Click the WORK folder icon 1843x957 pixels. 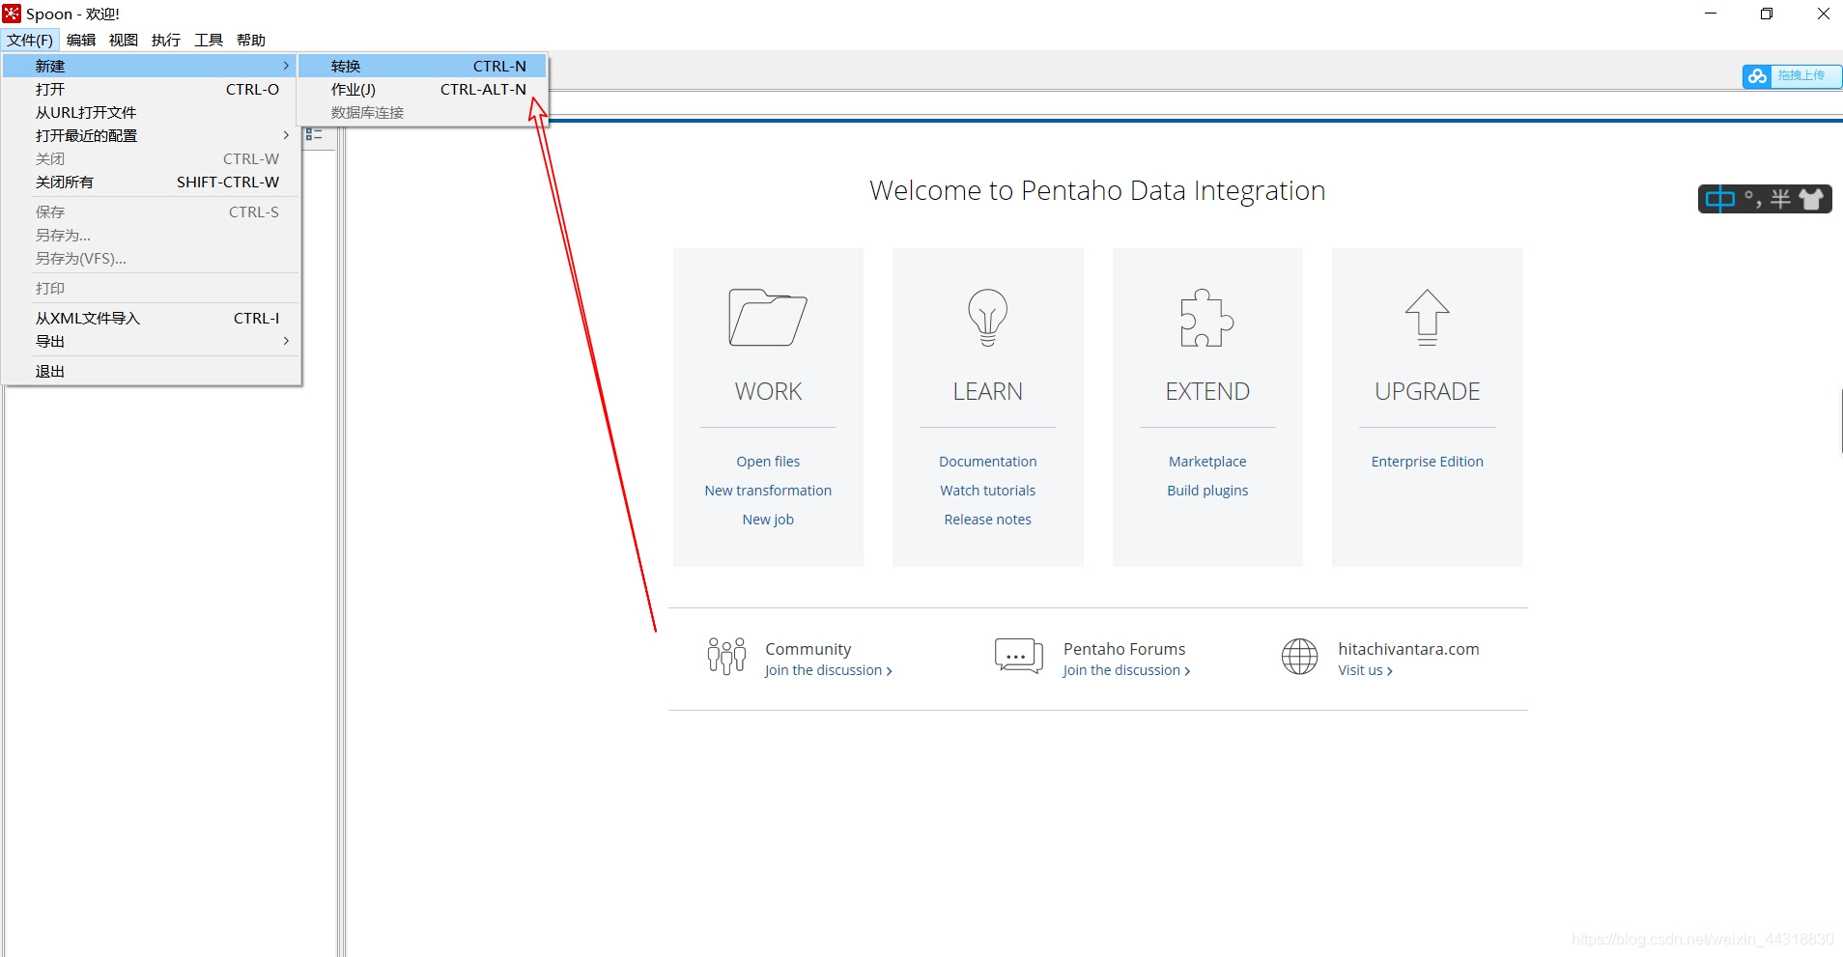tap(768, 317)
